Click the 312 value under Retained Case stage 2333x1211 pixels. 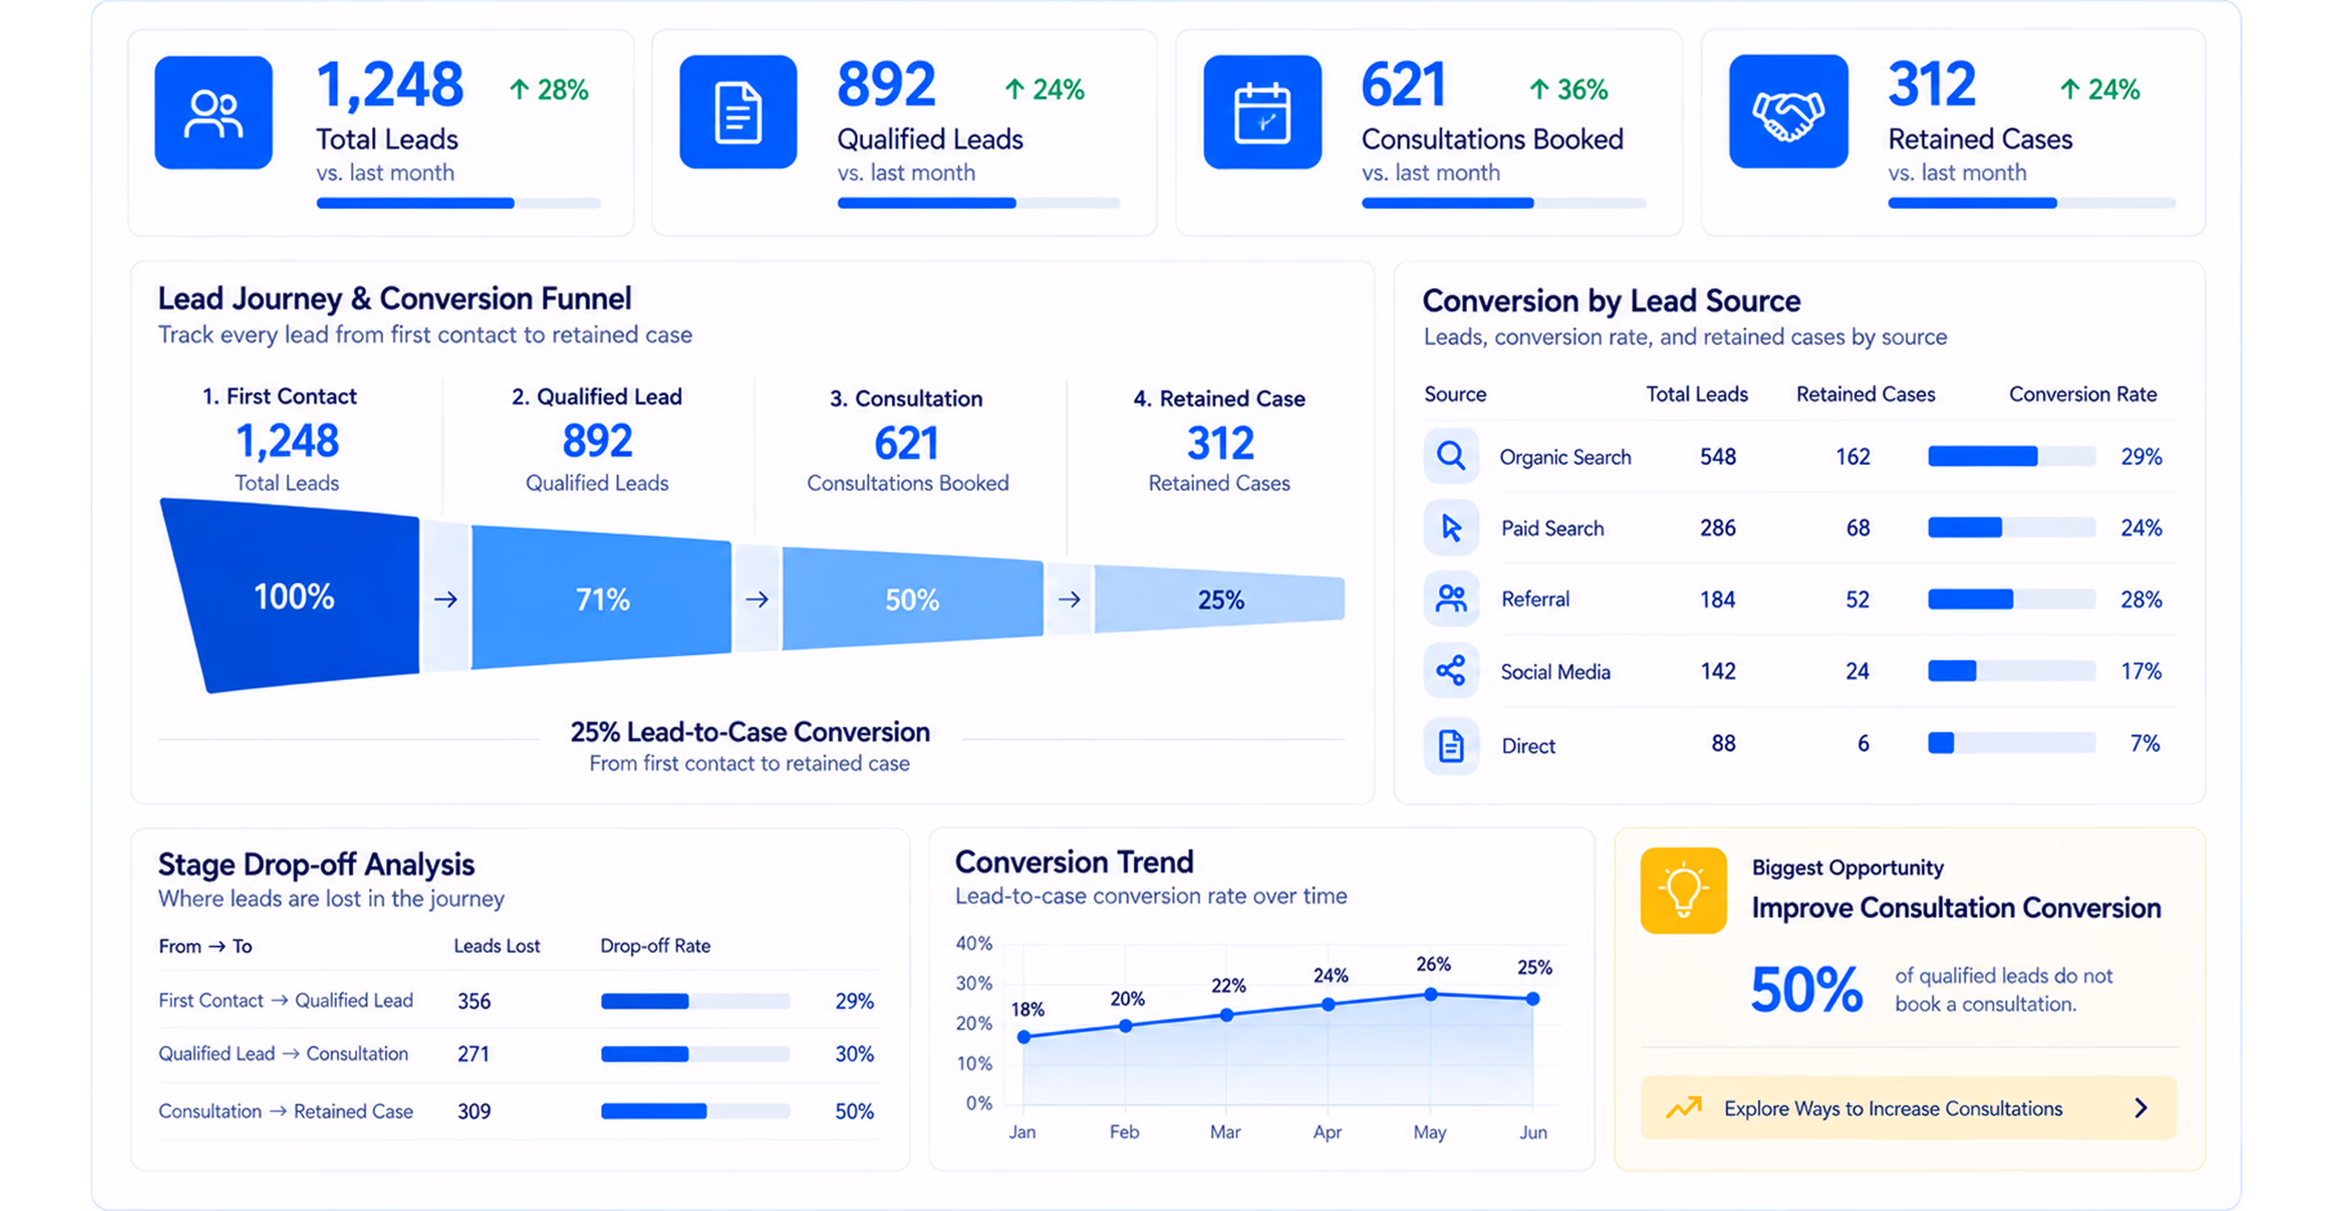[1220, 443]
